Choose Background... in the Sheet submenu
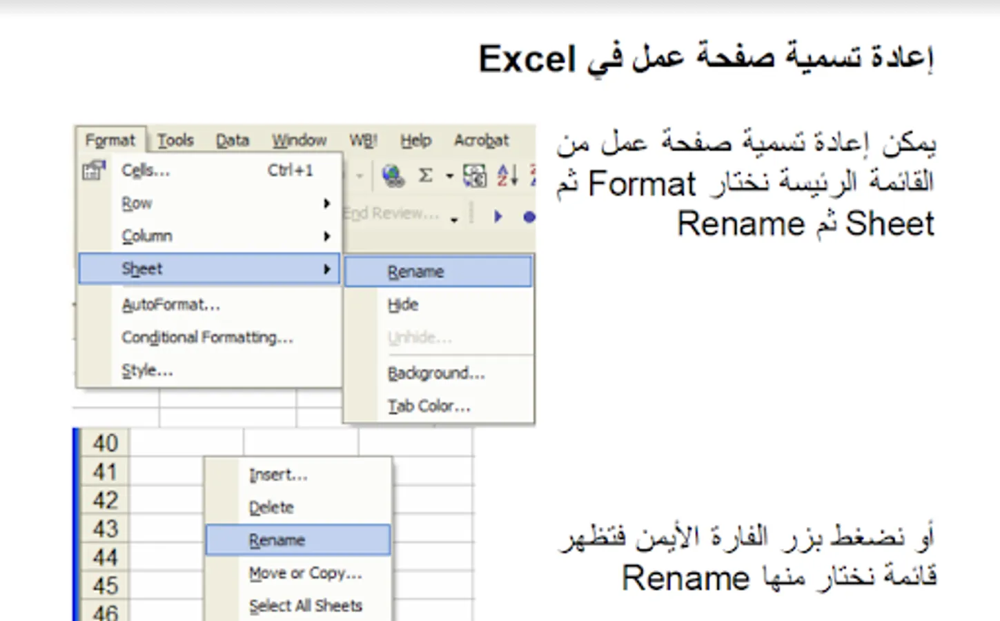Viewport: 1000px width, 621px height. 438,373
